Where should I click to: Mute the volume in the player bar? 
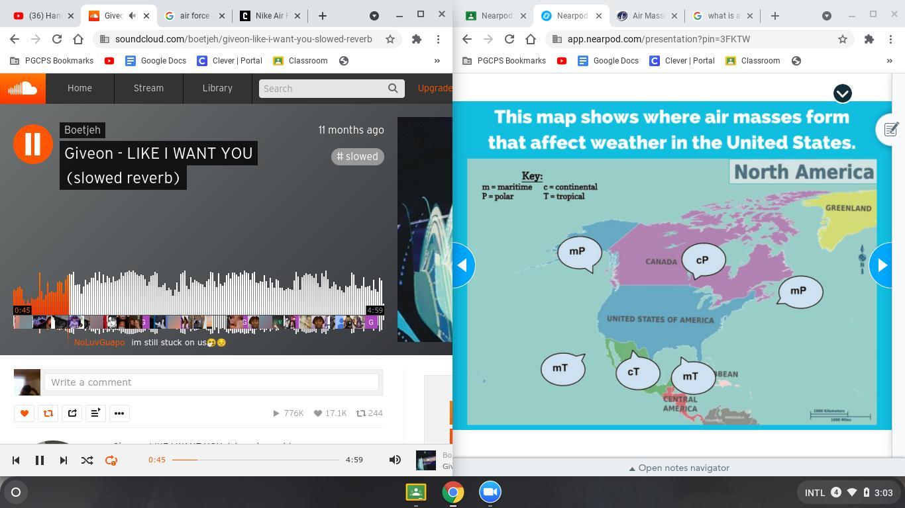(395, 460)
